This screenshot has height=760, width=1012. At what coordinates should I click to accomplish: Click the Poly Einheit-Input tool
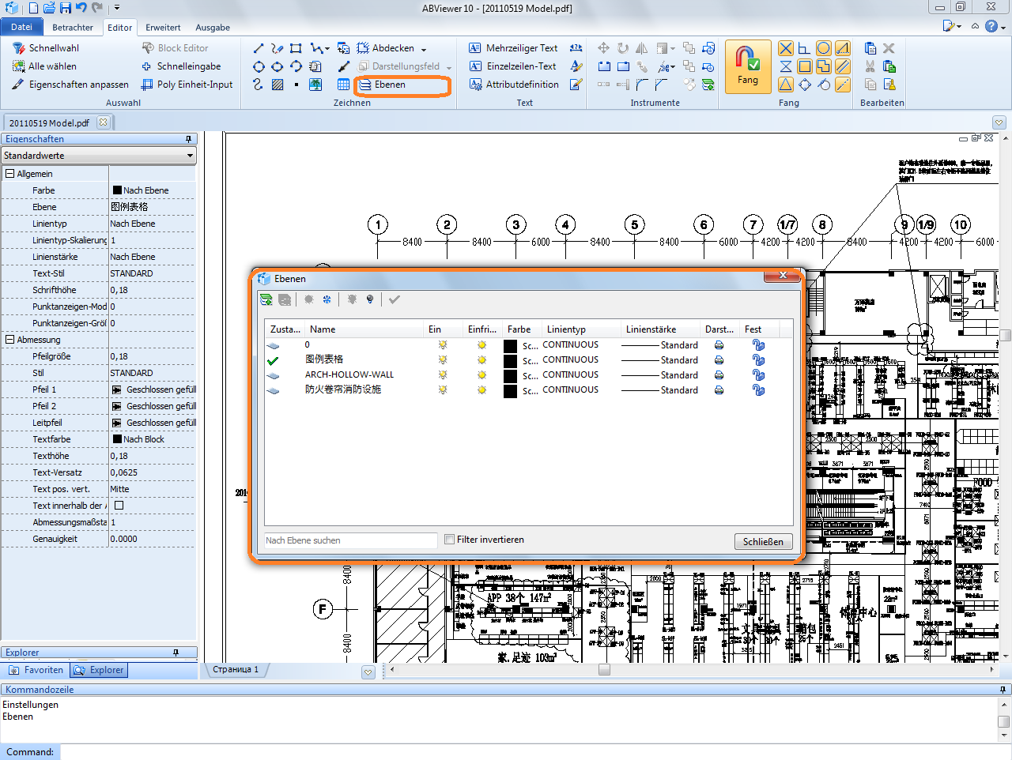coord(194,85)
